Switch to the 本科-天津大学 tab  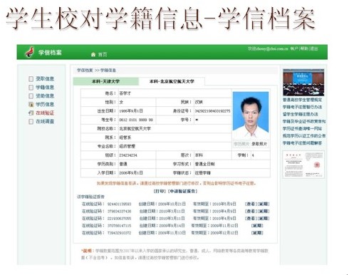tap(106, 81)
